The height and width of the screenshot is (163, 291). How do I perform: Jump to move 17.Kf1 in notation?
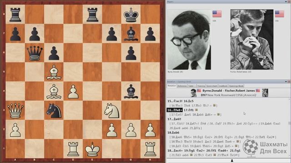coord(189,110)
